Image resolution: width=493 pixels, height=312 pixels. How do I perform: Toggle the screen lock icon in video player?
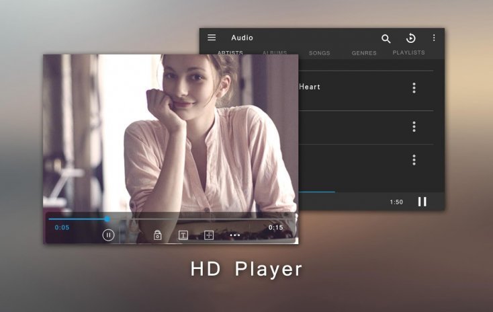[x=158, y=235]
